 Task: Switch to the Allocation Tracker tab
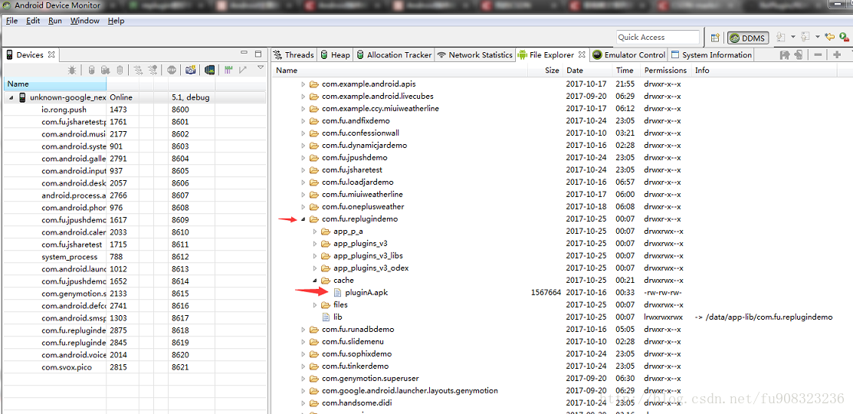point(394,55)
